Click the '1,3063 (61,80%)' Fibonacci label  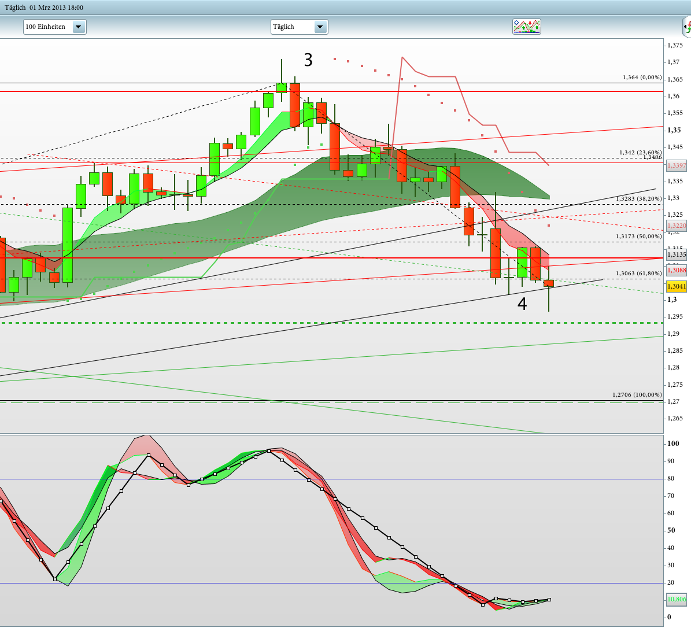638,274
